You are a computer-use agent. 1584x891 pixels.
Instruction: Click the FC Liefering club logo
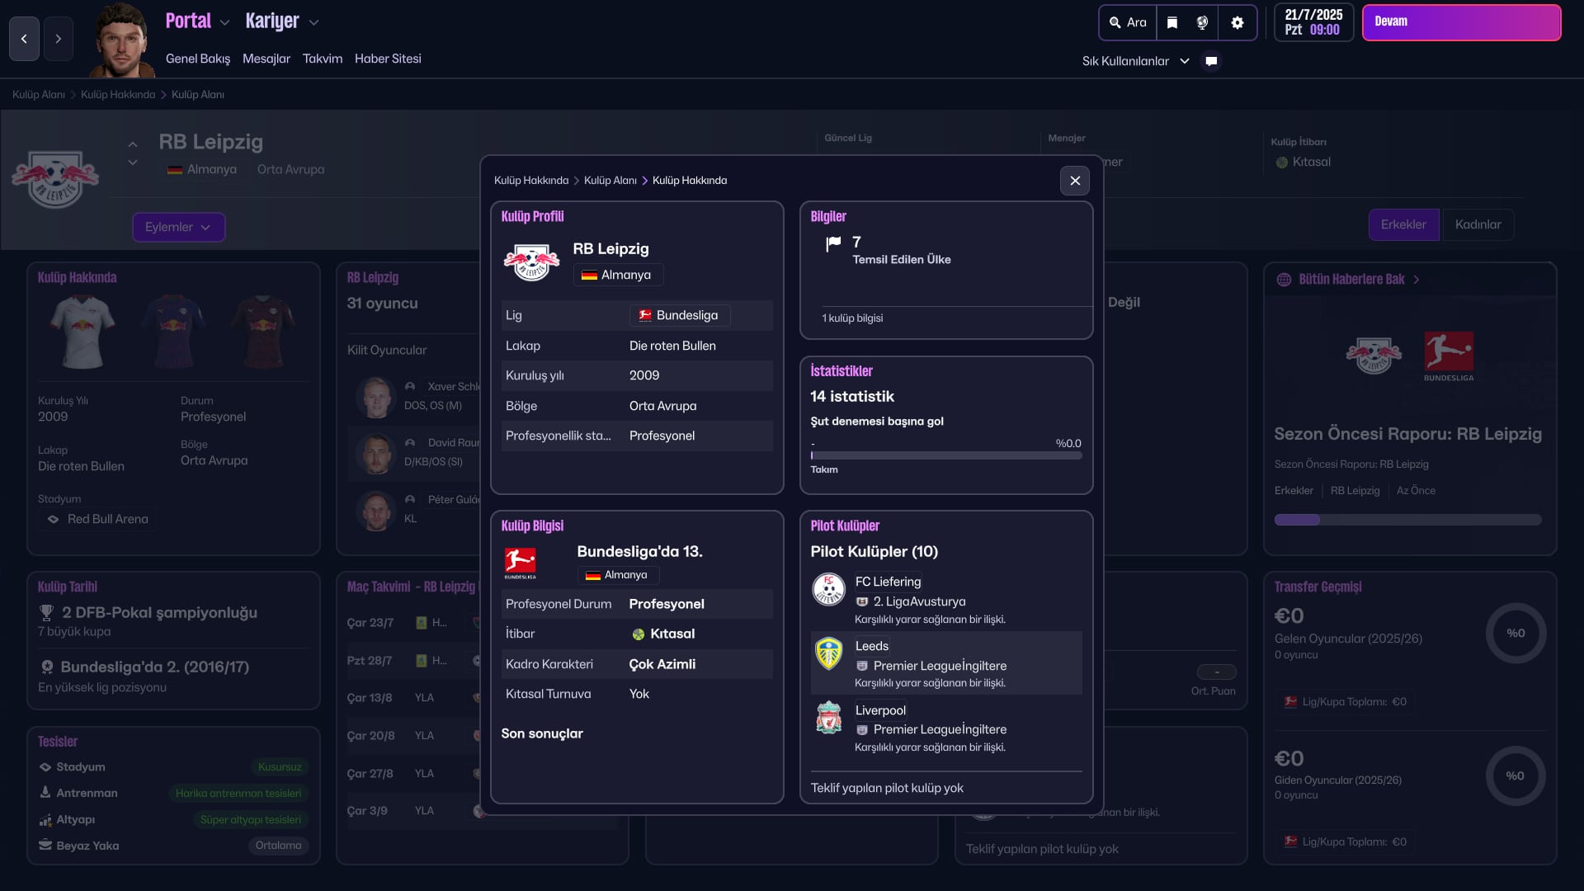828,590
